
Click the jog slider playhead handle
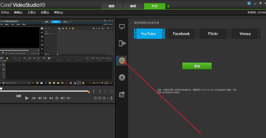point(1,89)
